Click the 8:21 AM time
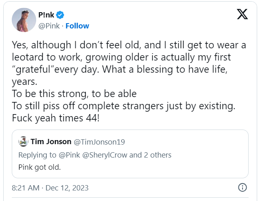Image resolution: width=260 pixels, height=201 pixels. (x=25, y=188)
